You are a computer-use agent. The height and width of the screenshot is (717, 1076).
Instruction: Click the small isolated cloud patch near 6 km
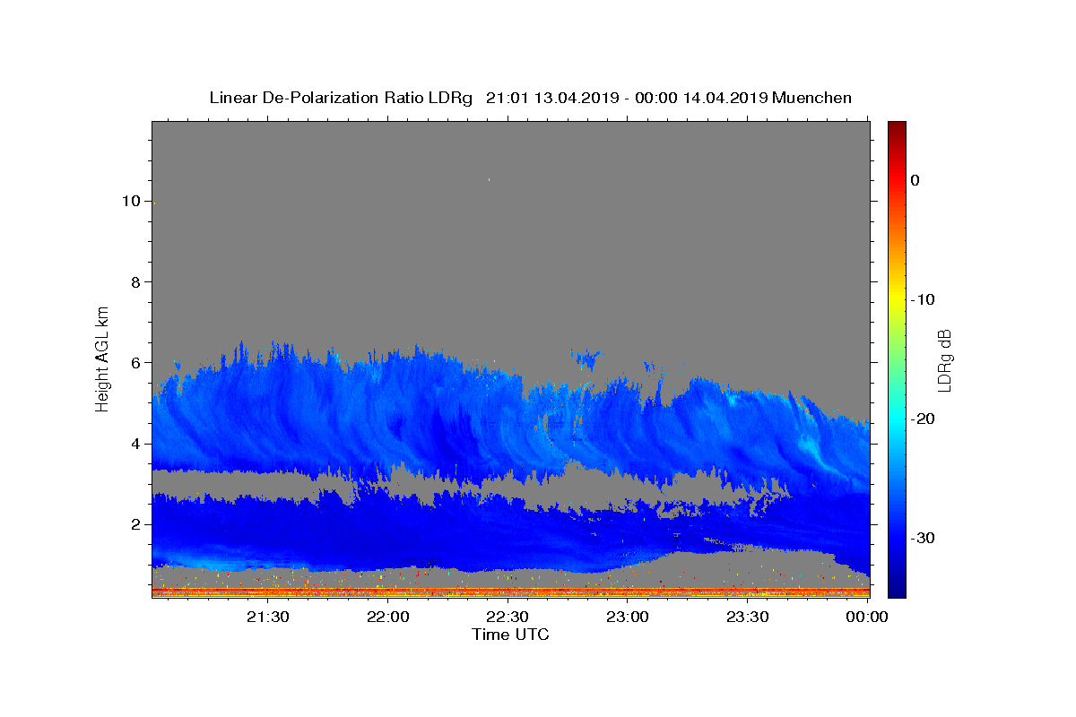click(587, 359)
